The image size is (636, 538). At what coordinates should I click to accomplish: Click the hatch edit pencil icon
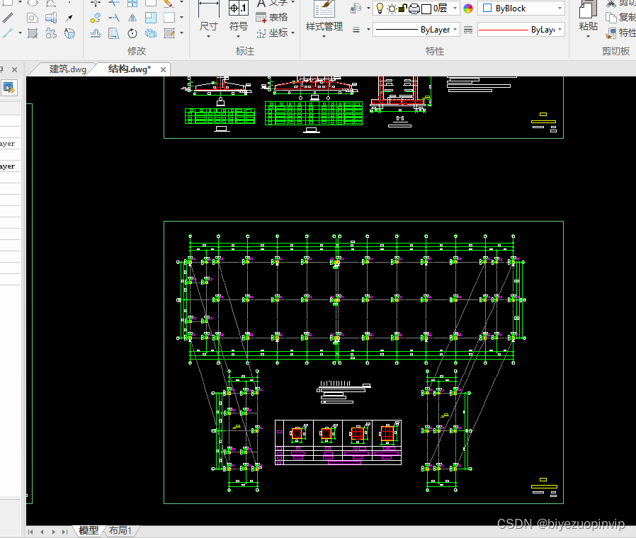pyautogui.click(x=169, y=33)
